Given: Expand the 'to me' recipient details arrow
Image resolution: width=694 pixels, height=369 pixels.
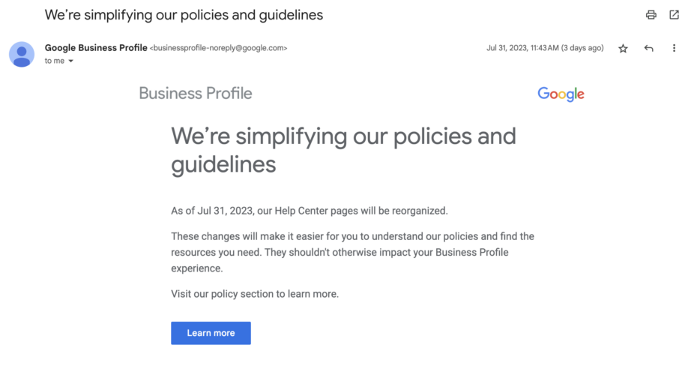Looking at the screenshot, I should click(70, 61).
